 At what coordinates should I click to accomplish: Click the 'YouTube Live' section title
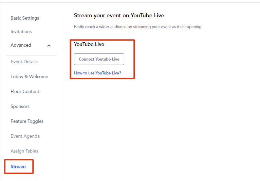[89, 44]
